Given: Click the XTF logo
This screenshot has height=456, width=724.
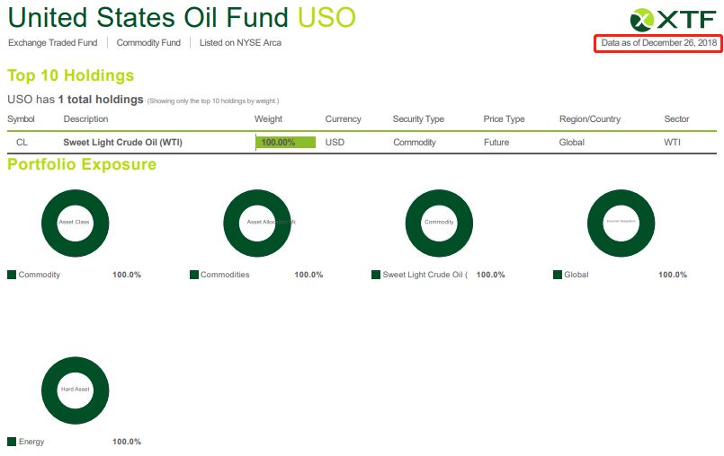Looking at the screenshot, I should 674,20.
